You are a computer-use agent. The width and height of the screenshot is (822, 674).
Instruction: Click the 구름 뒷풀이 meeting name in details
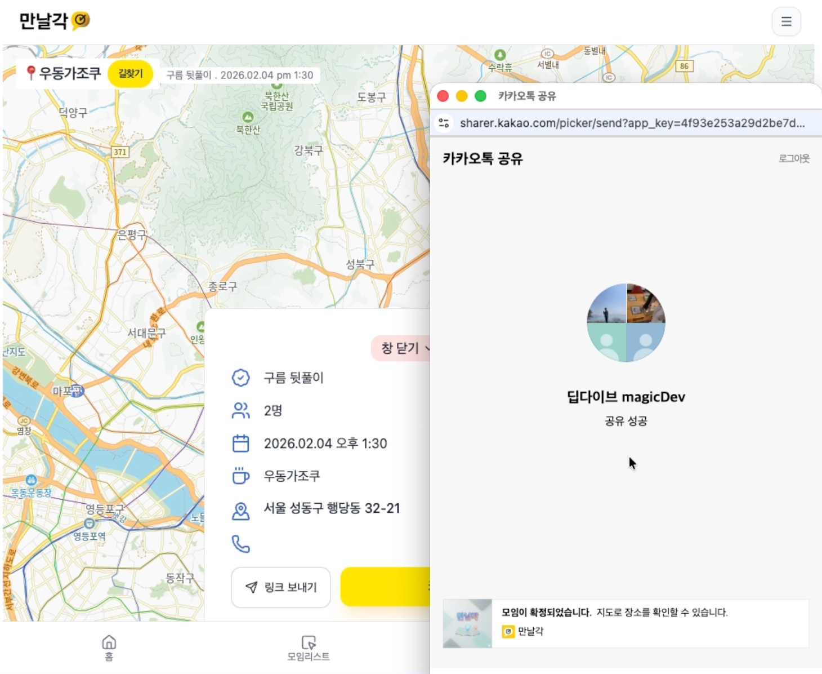294,378
